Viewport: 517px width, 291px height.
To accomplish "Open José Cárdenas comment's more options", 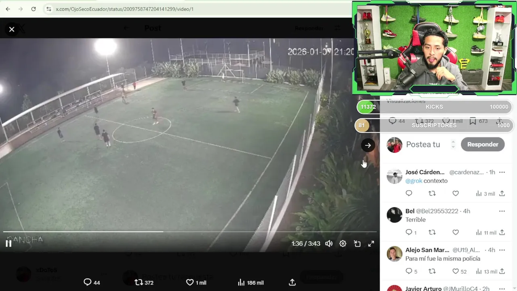I will click(502, 172).
